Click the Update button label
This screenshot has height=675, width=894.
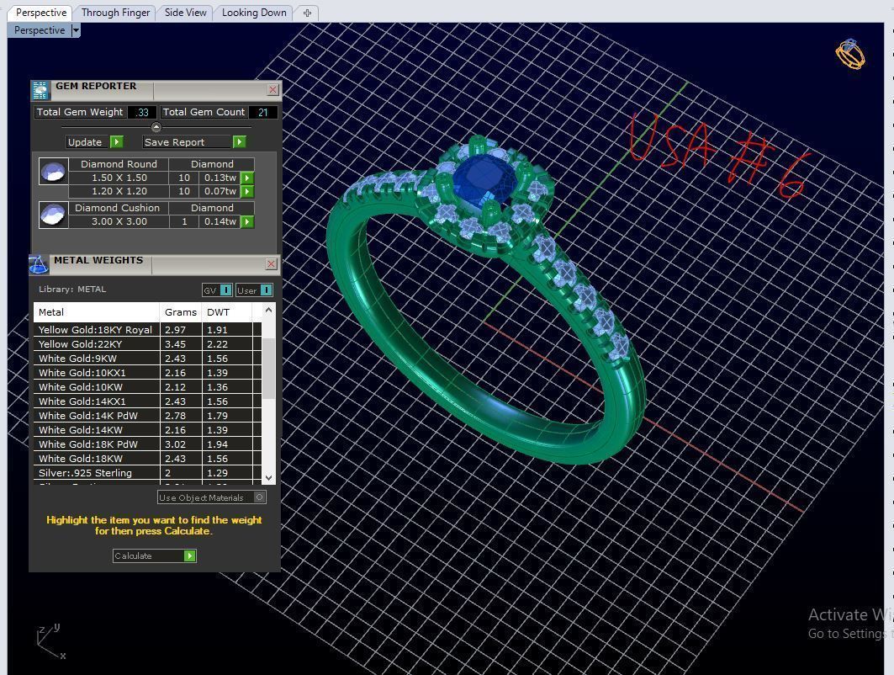84,142
